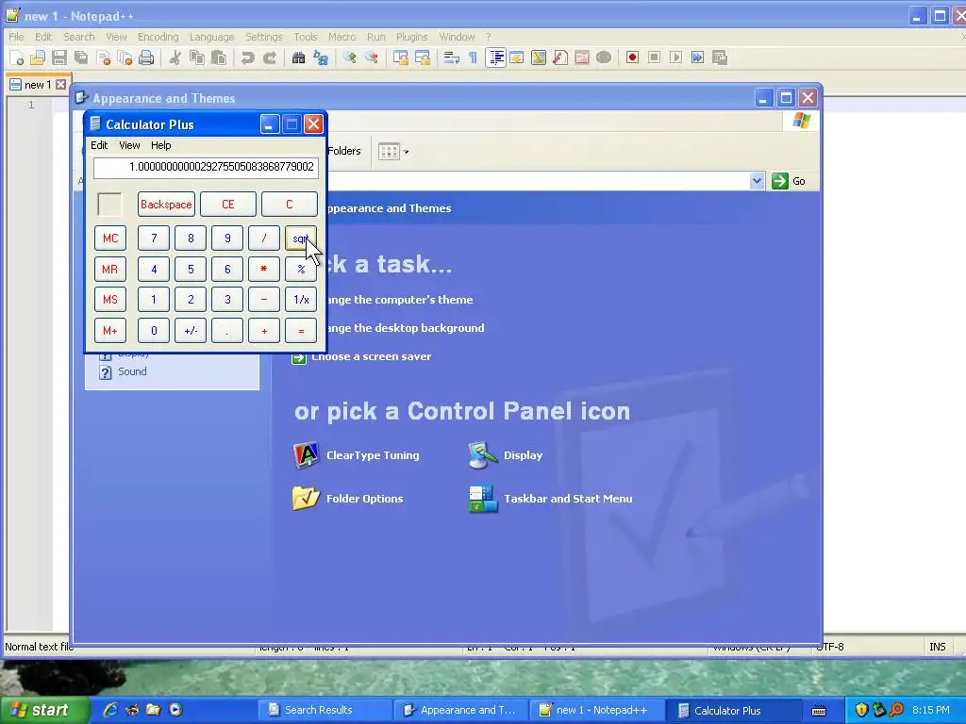Open the ClearType Tuning control panel icon
This screenshot has height=724, width=966.
coord(356,455)
